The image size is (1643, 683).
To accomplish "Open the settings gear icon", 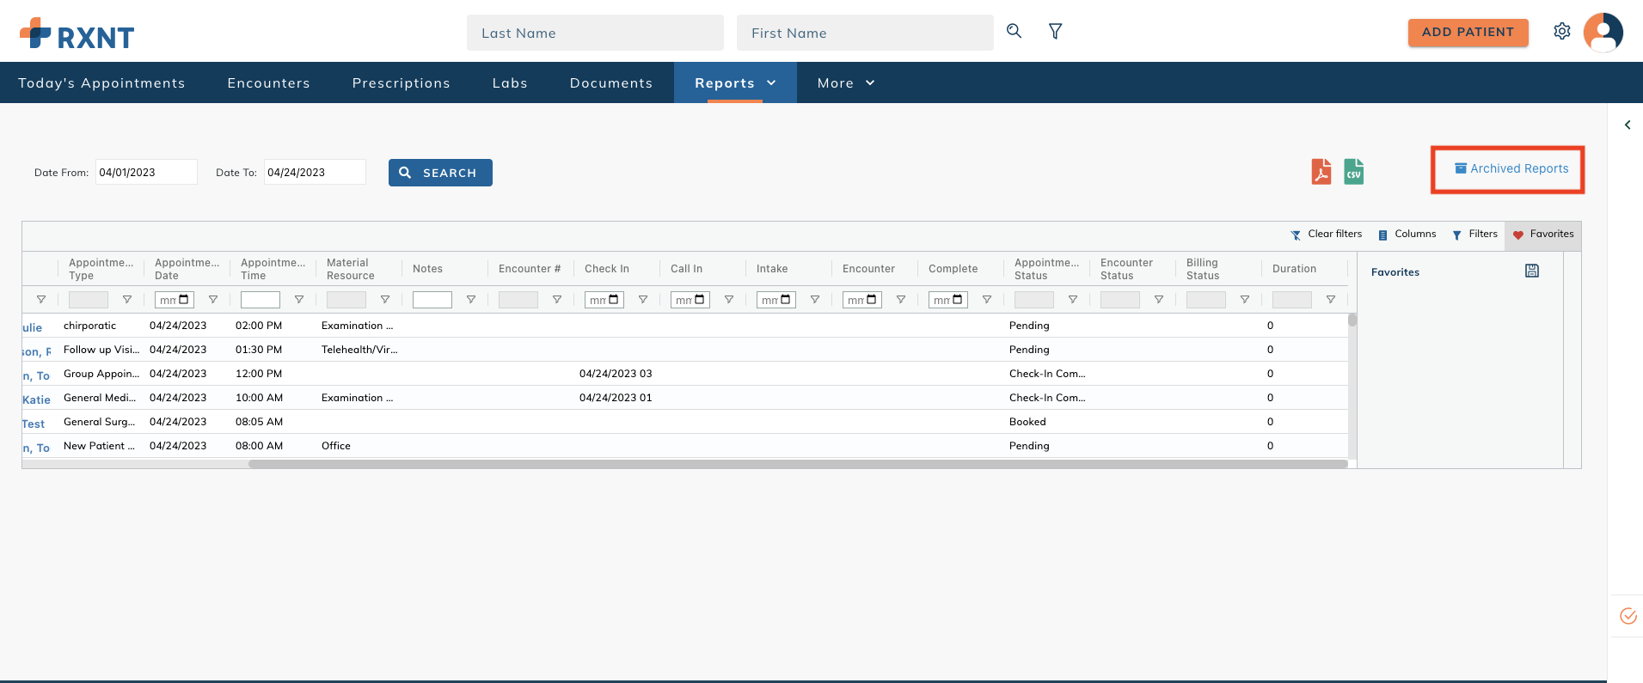I will [x=1562, y=31].
